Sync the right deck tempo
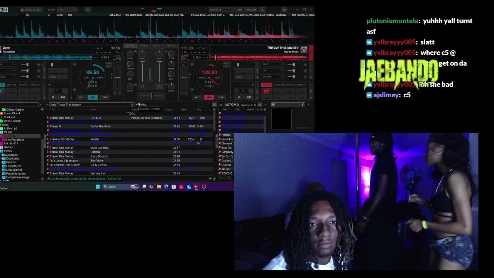494x278 pixels. point(221,97)
